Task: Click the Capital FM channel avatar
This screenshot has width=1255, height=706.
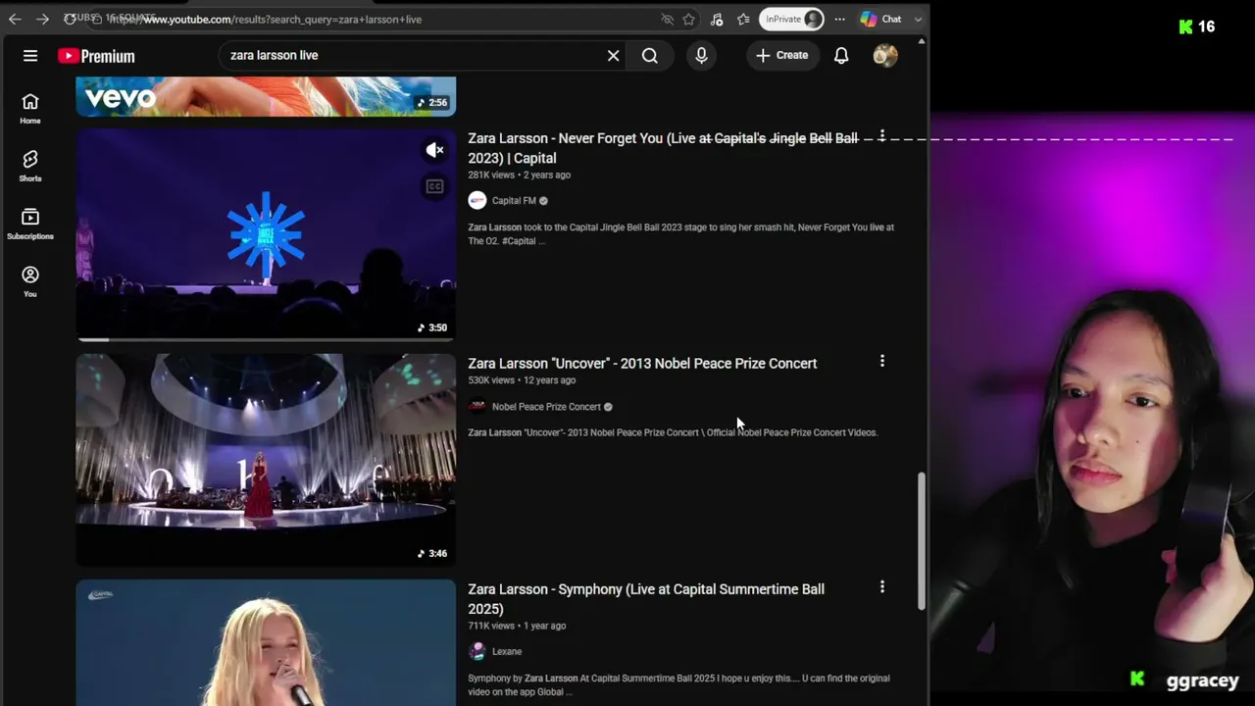Action: 477,201
